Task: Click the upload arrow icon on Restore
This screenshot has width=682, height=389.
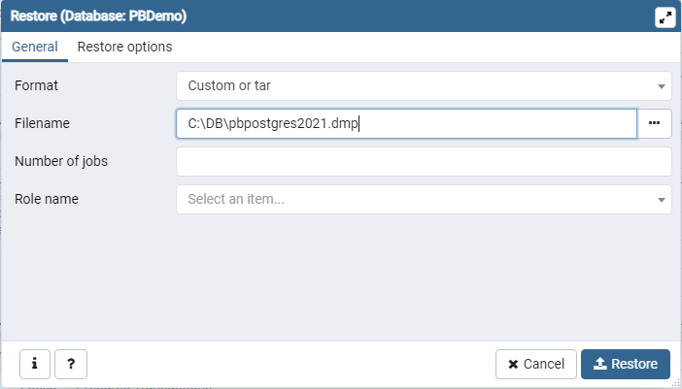Action: click(x=600, y=364)
